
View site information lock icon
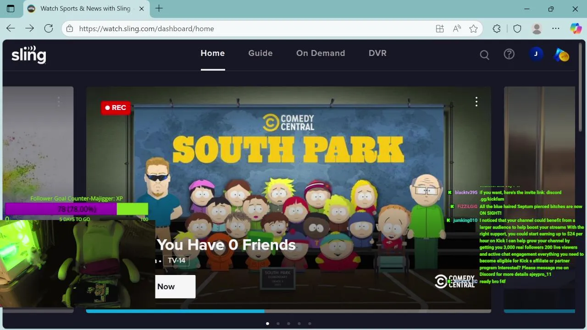coord(70,28)
